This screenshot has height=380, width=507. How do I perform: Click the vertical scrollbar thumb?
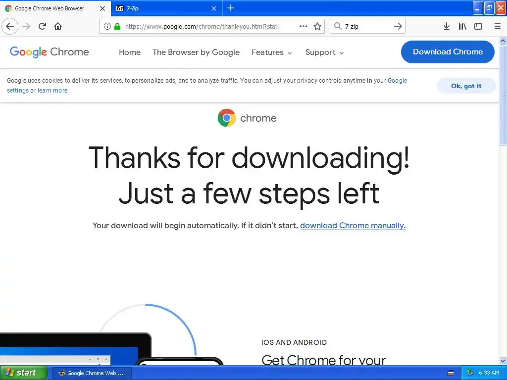[x=503, y=95]
